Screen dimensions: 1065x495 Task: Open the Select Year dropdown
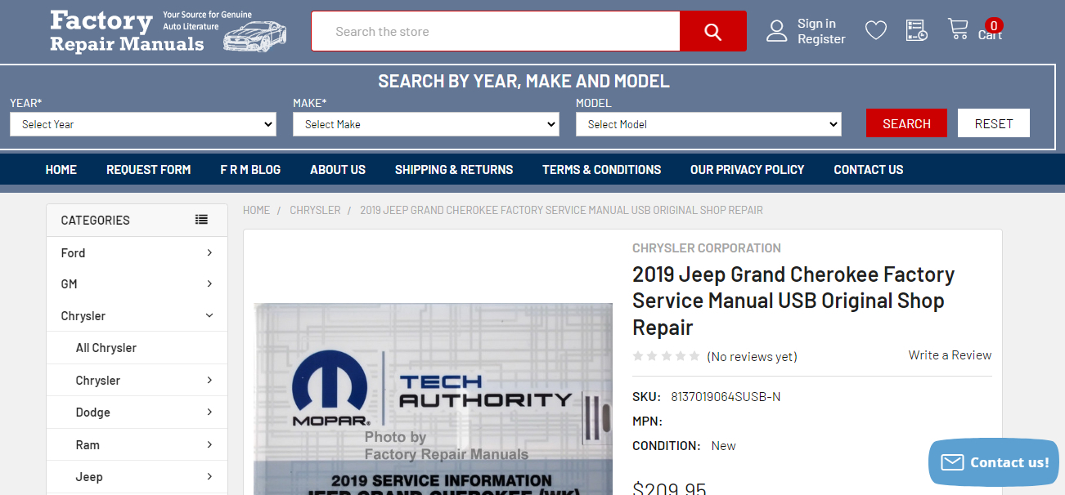click(x=143, y=124)
